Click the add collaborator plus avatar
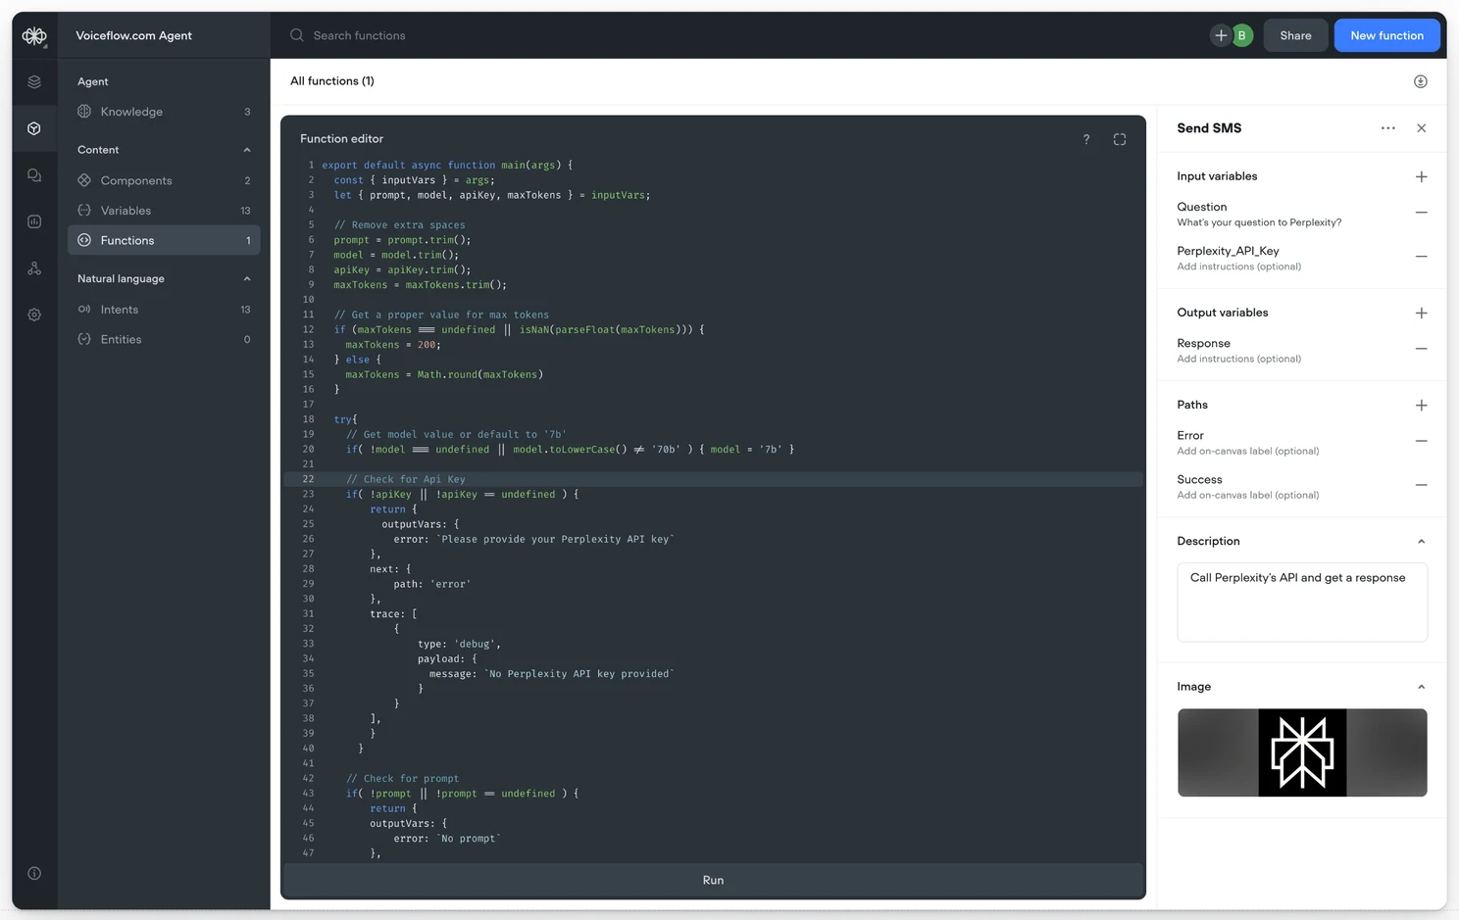The width and height of the screenshot is (1459, 920). tap(1221, 35)
